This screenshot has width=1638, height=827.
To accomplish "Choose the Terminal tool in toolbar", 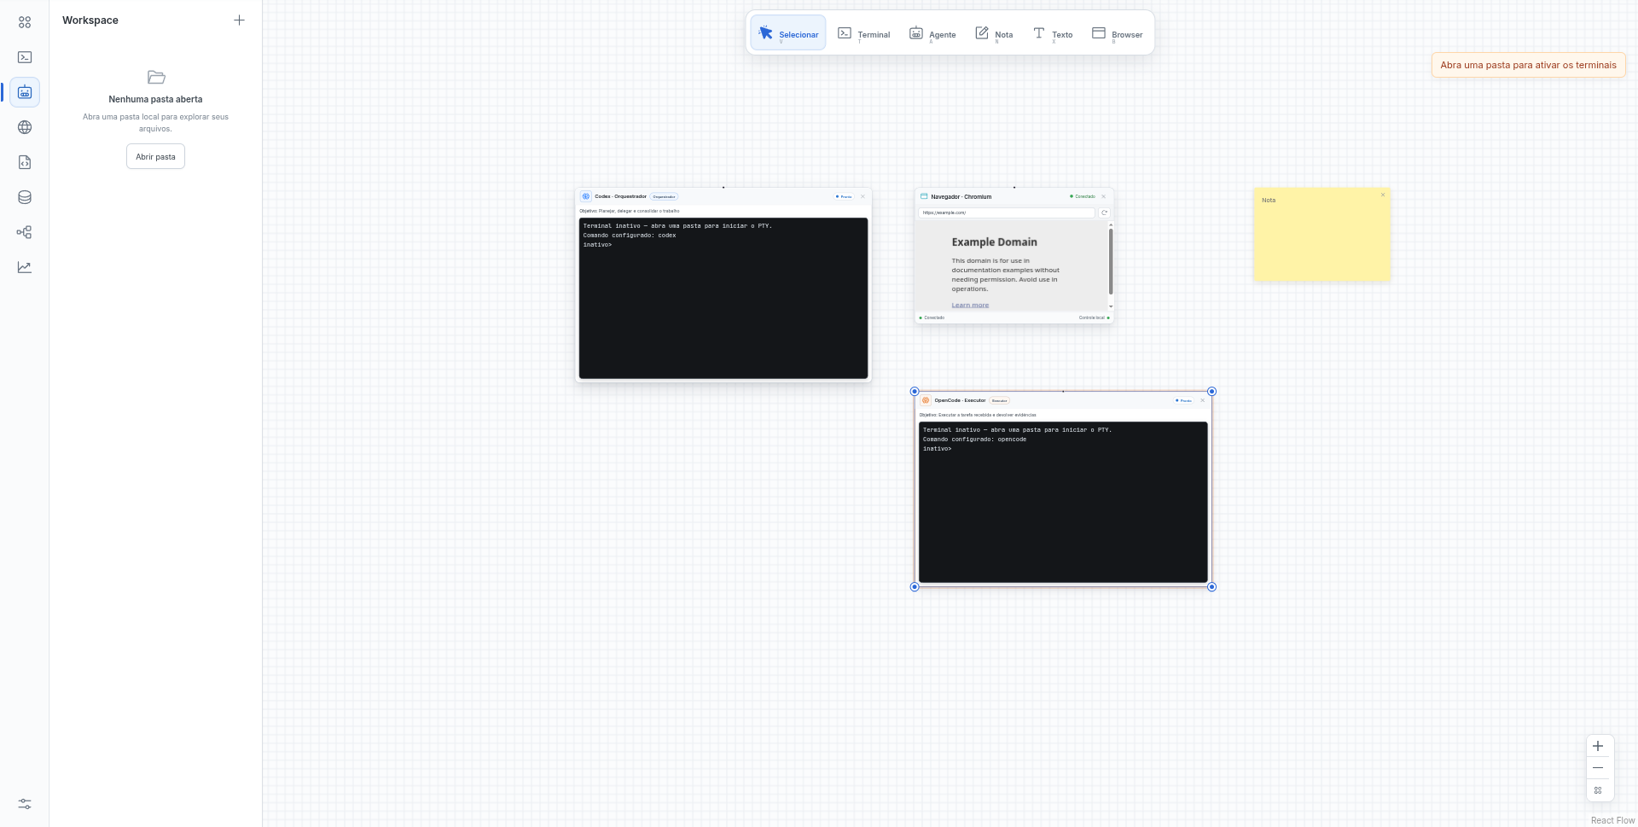I will [x=863, y=33].
